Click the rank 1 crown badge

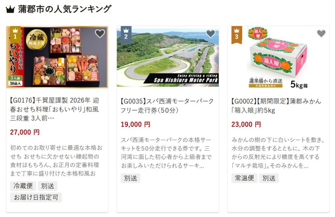[15, 35]
